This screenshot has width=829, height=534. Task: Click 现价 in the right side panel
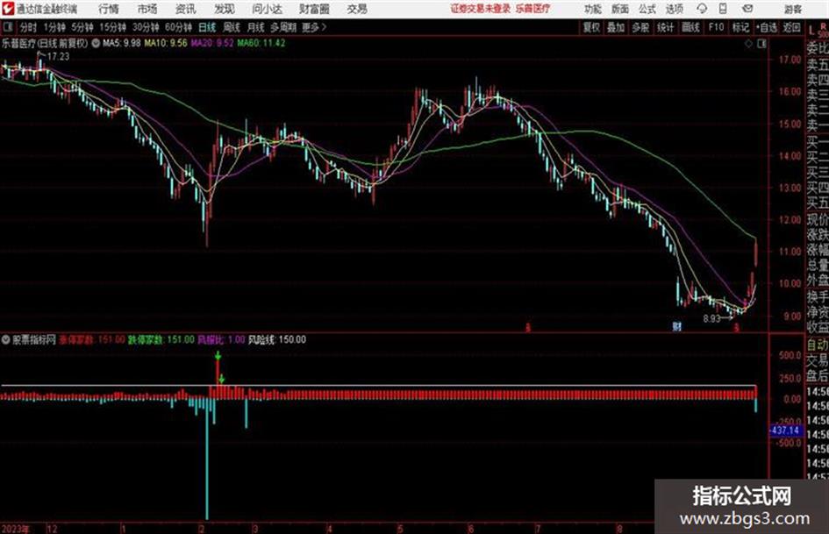click(x=818, y=219)
